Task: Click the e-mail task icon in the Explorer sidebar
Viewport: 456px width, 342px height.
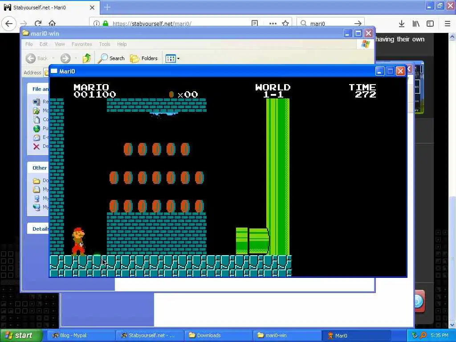Action: click(x=37, y=137)
